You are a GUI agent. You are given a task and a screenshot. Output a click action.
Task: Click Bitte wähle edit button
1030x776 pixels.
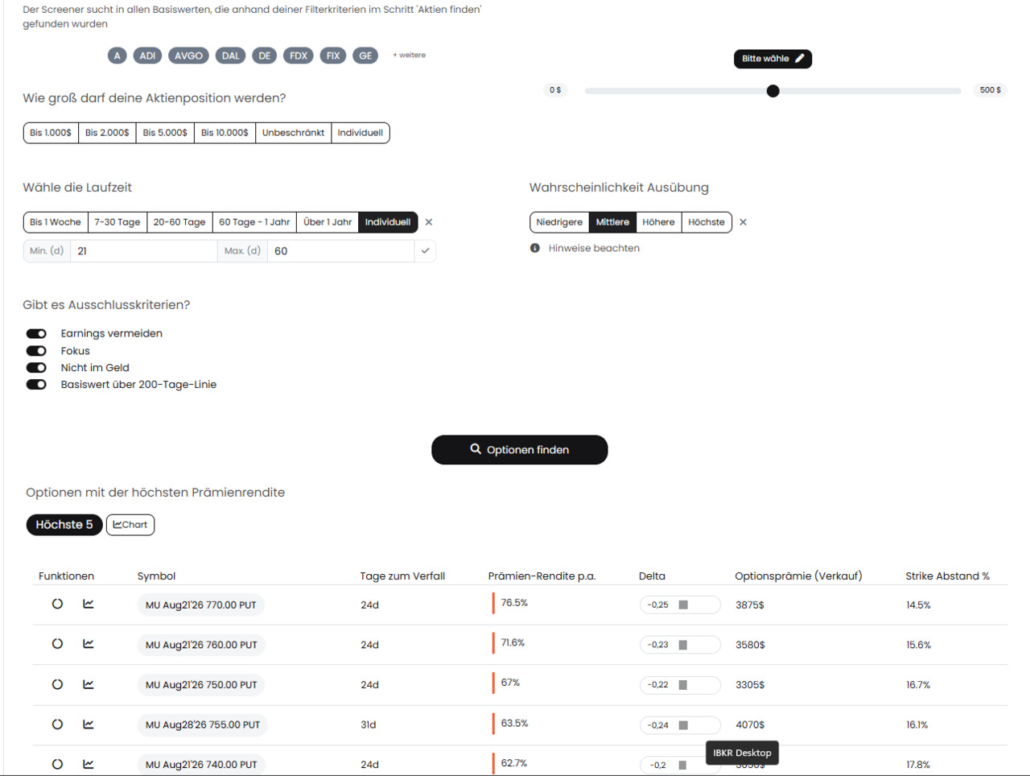click(x=772, y=59)
